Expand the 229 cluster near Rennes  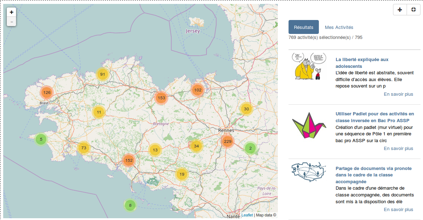pyautogui.click(x=227, y=142)
